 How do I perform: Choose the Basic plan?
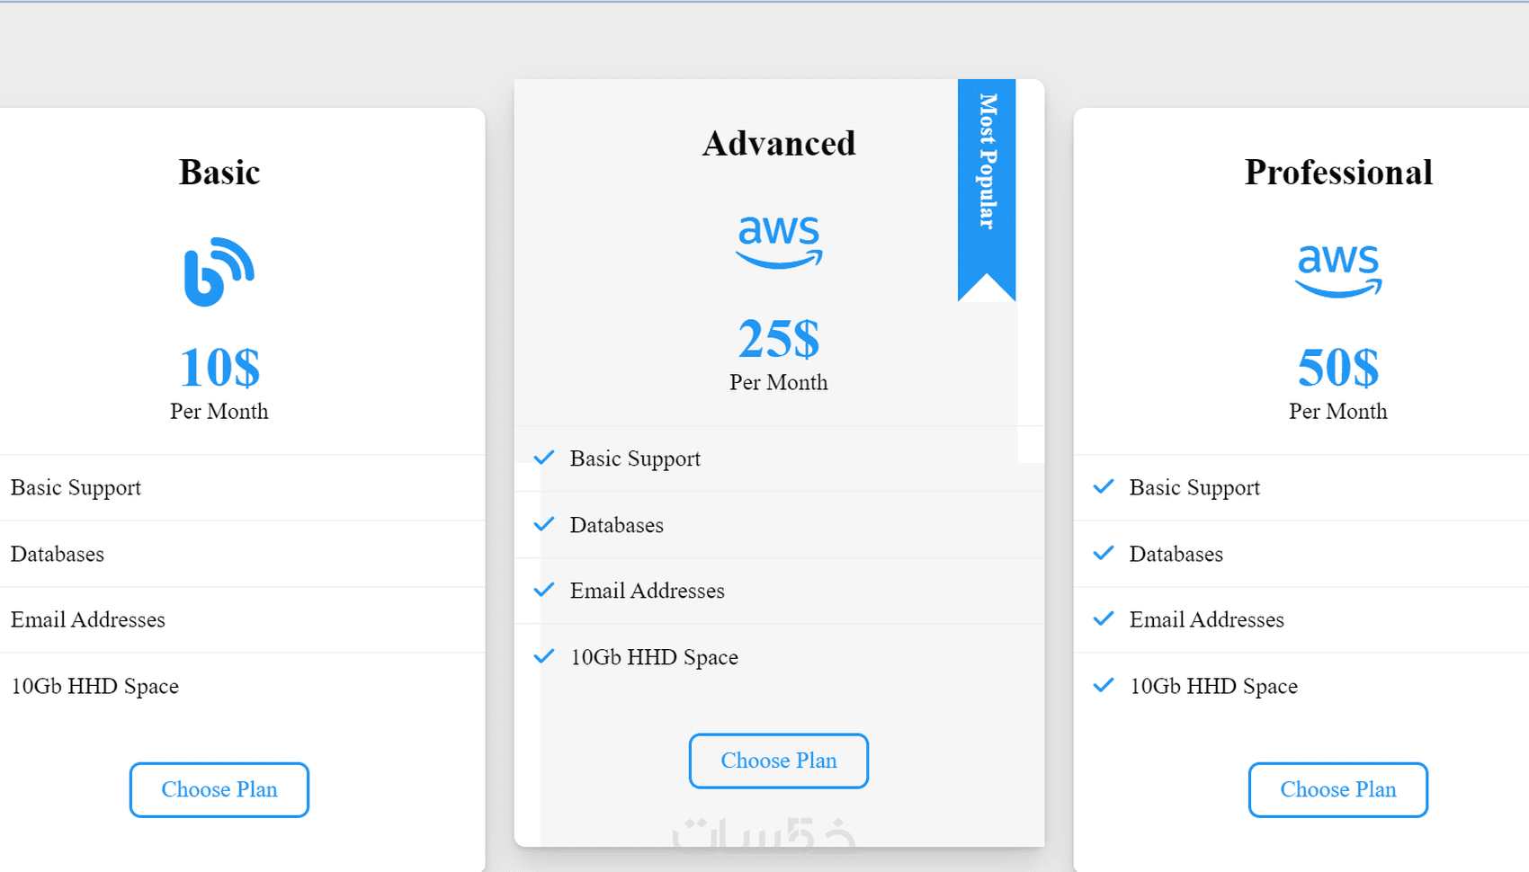219,790
